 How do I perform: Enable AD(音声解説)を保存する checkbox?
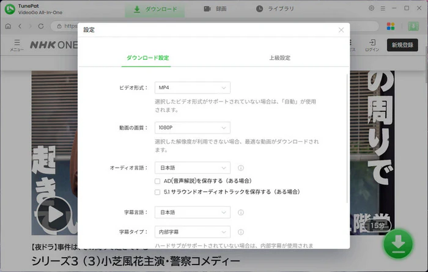pyautogui.click(x=158, y=181)
